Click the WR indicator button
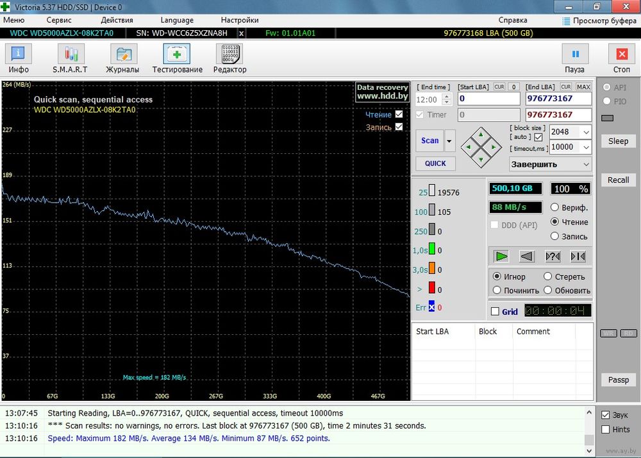 [x=608, y=333]
